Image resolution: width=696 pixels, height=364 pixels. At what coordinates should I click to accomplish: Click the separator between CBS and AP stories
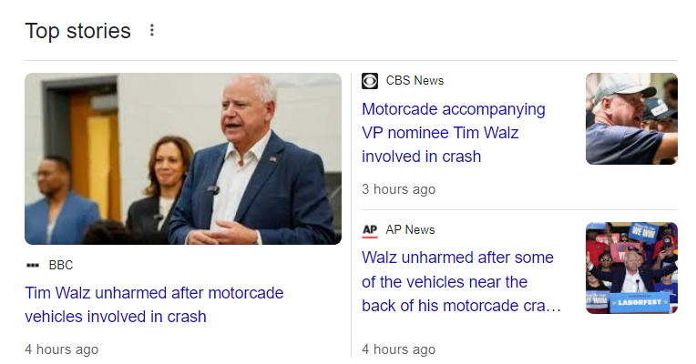click(x=519, y=210)
